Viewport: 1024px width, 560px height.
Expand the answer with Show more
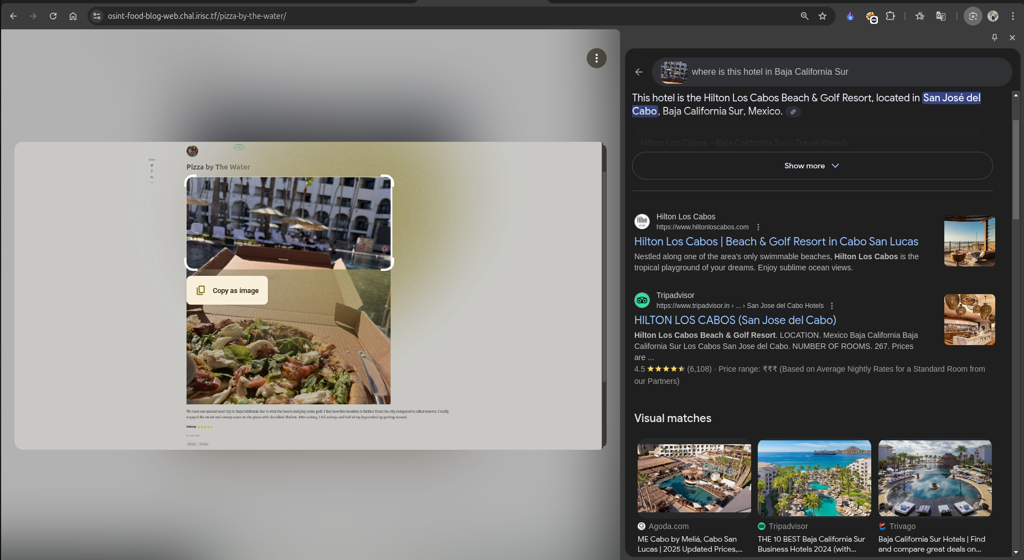coord(812,166)
